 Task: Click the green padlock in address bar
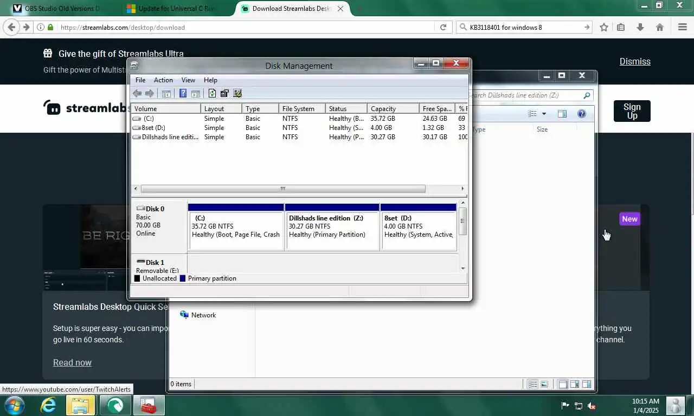coord(50,27)
